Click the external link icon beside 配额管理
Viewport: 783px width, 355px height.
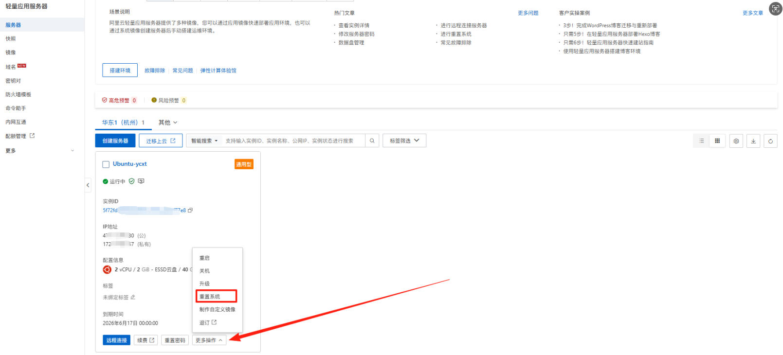pyautogui.click(x=32, y=136)
